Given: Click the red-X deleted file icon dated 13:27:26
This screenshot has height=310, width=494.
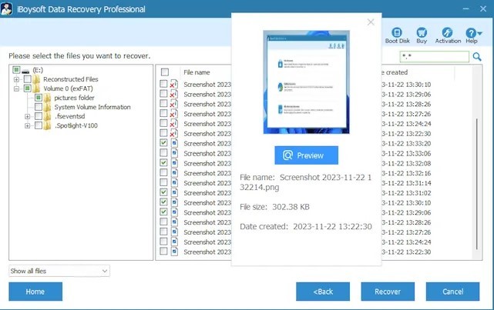Looking at the screenshot, I should coord(174,114).
